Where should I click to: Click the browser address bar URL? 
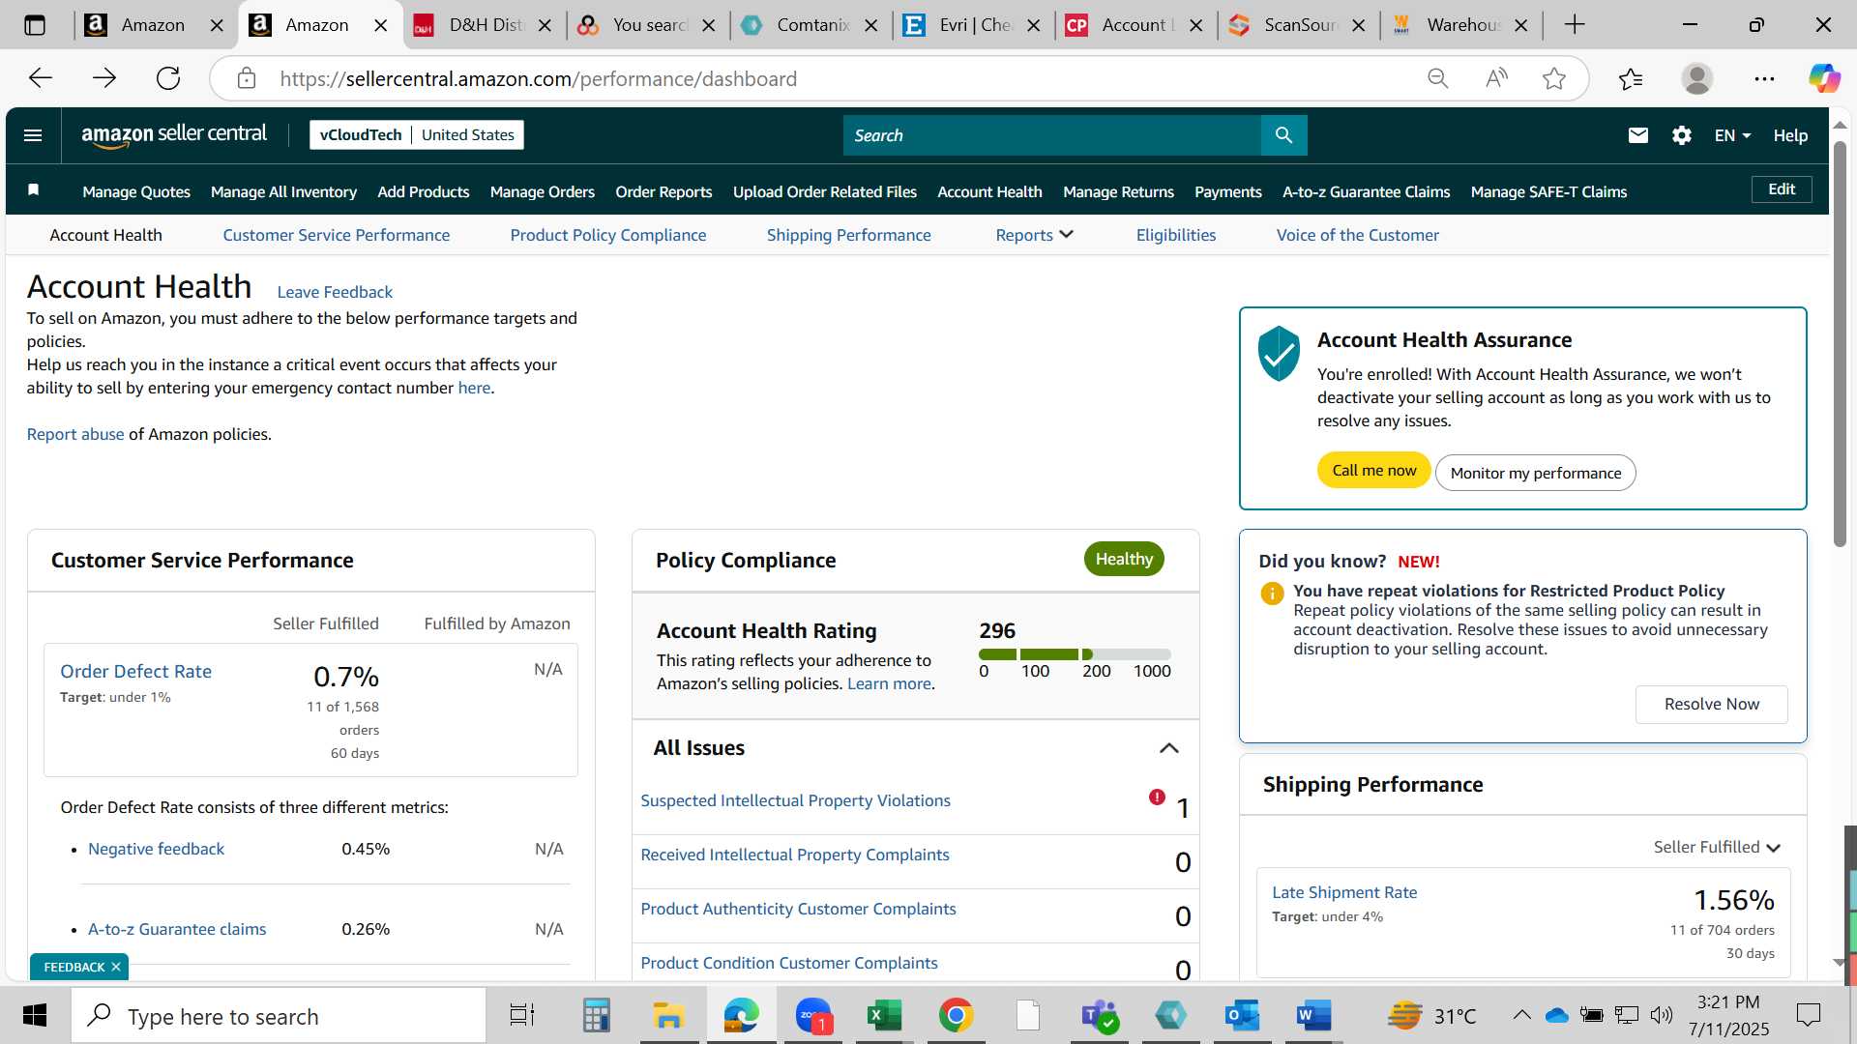tap(539, 78)
